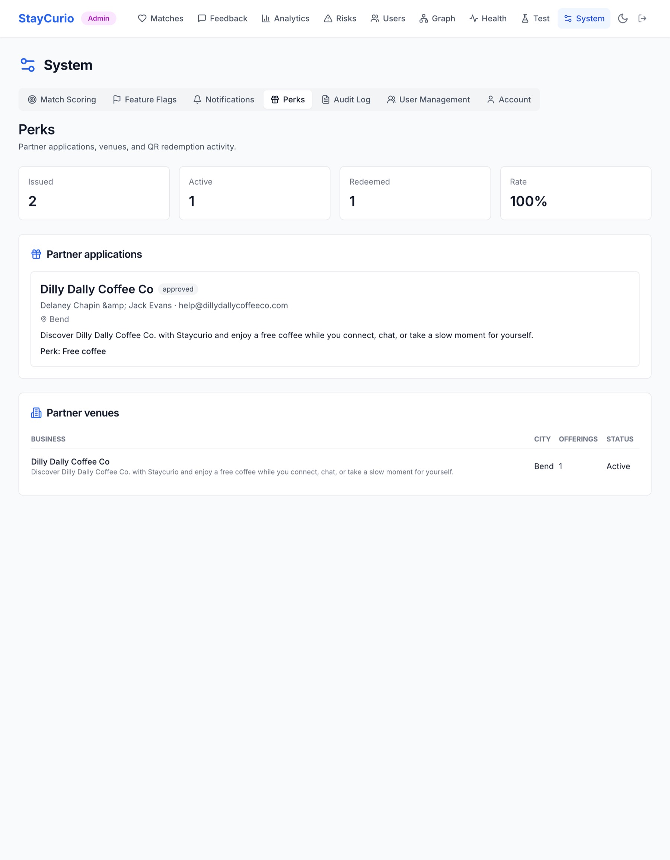Image resolution: width=670 pixels, height=860 pixels.
Task: Click the logout arrow icon
Action: [x=642, y=19]
